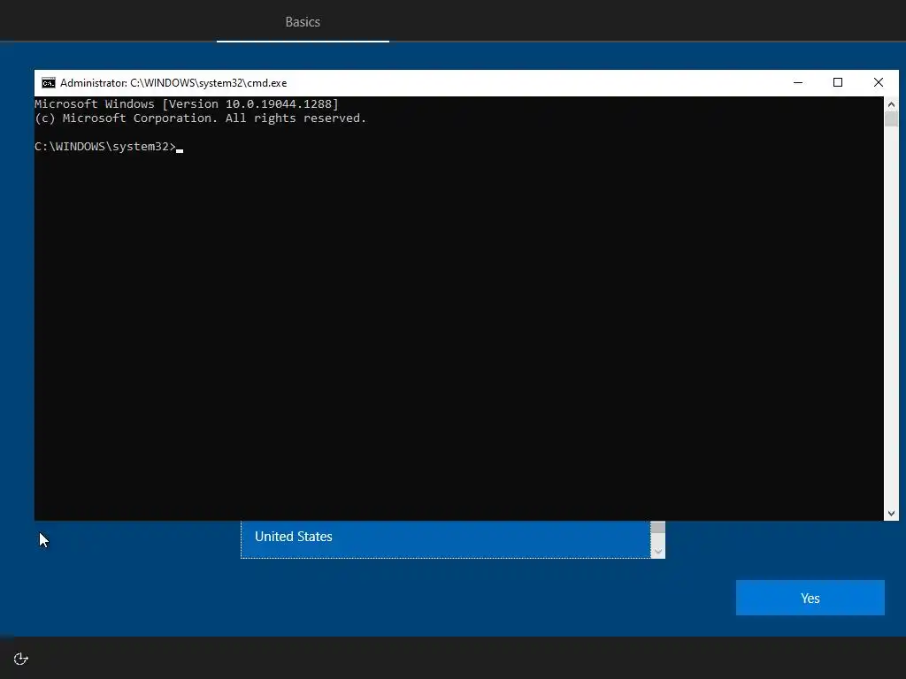Minimize the Command Prompt window
The image size is (906, 679).
[798, 83]
